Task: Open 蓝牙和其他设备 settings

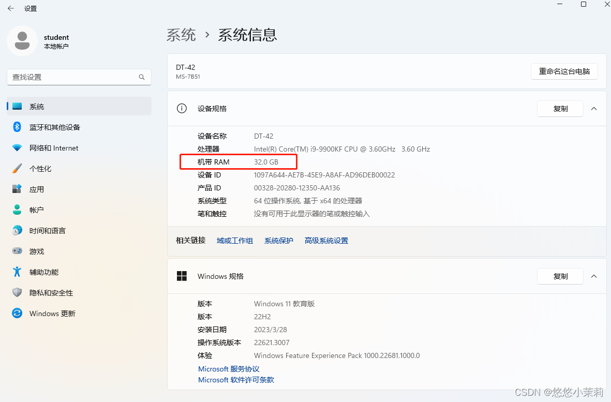Action: point(79,127)
